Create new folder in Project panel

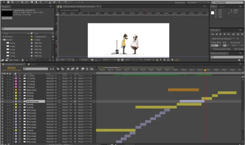pos(7,60)
